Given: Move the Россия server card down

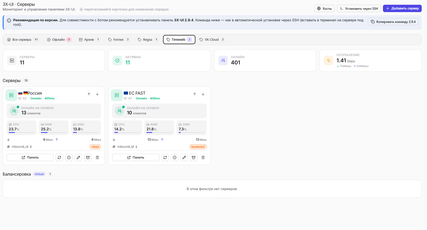Looking at the screenshot, I should coord(97,94).
